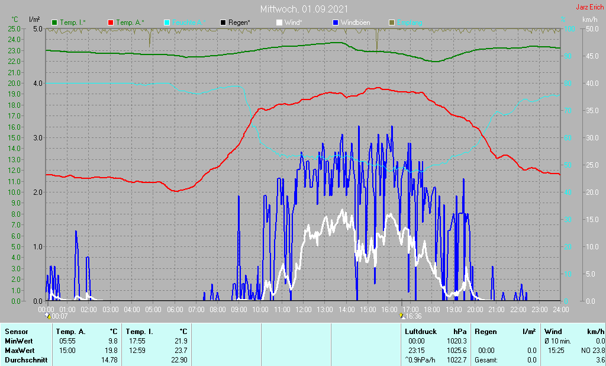Click the red Temp. A. legend square
This screenshot has width=606, height=366.
tap(111, 23)
